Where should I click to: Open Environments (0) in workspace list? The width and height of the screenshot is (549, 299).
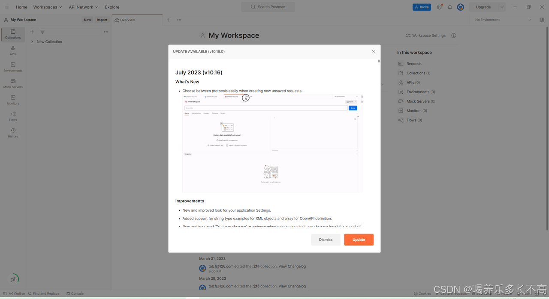pos(416,92)
